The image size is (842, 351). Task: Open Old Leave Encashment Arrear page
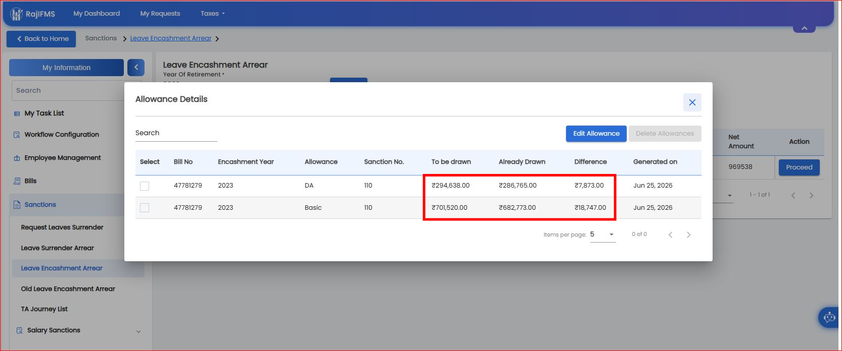68,289
